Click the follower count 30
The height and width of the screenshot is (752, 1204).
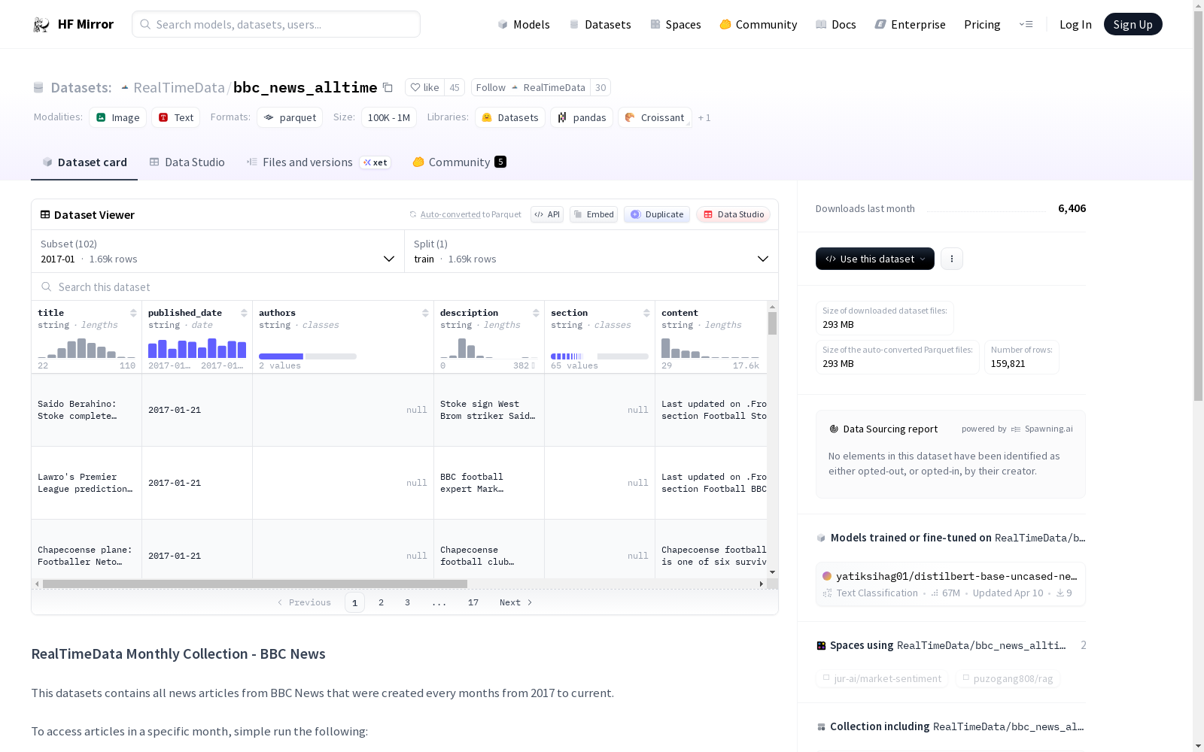(600, 87)
